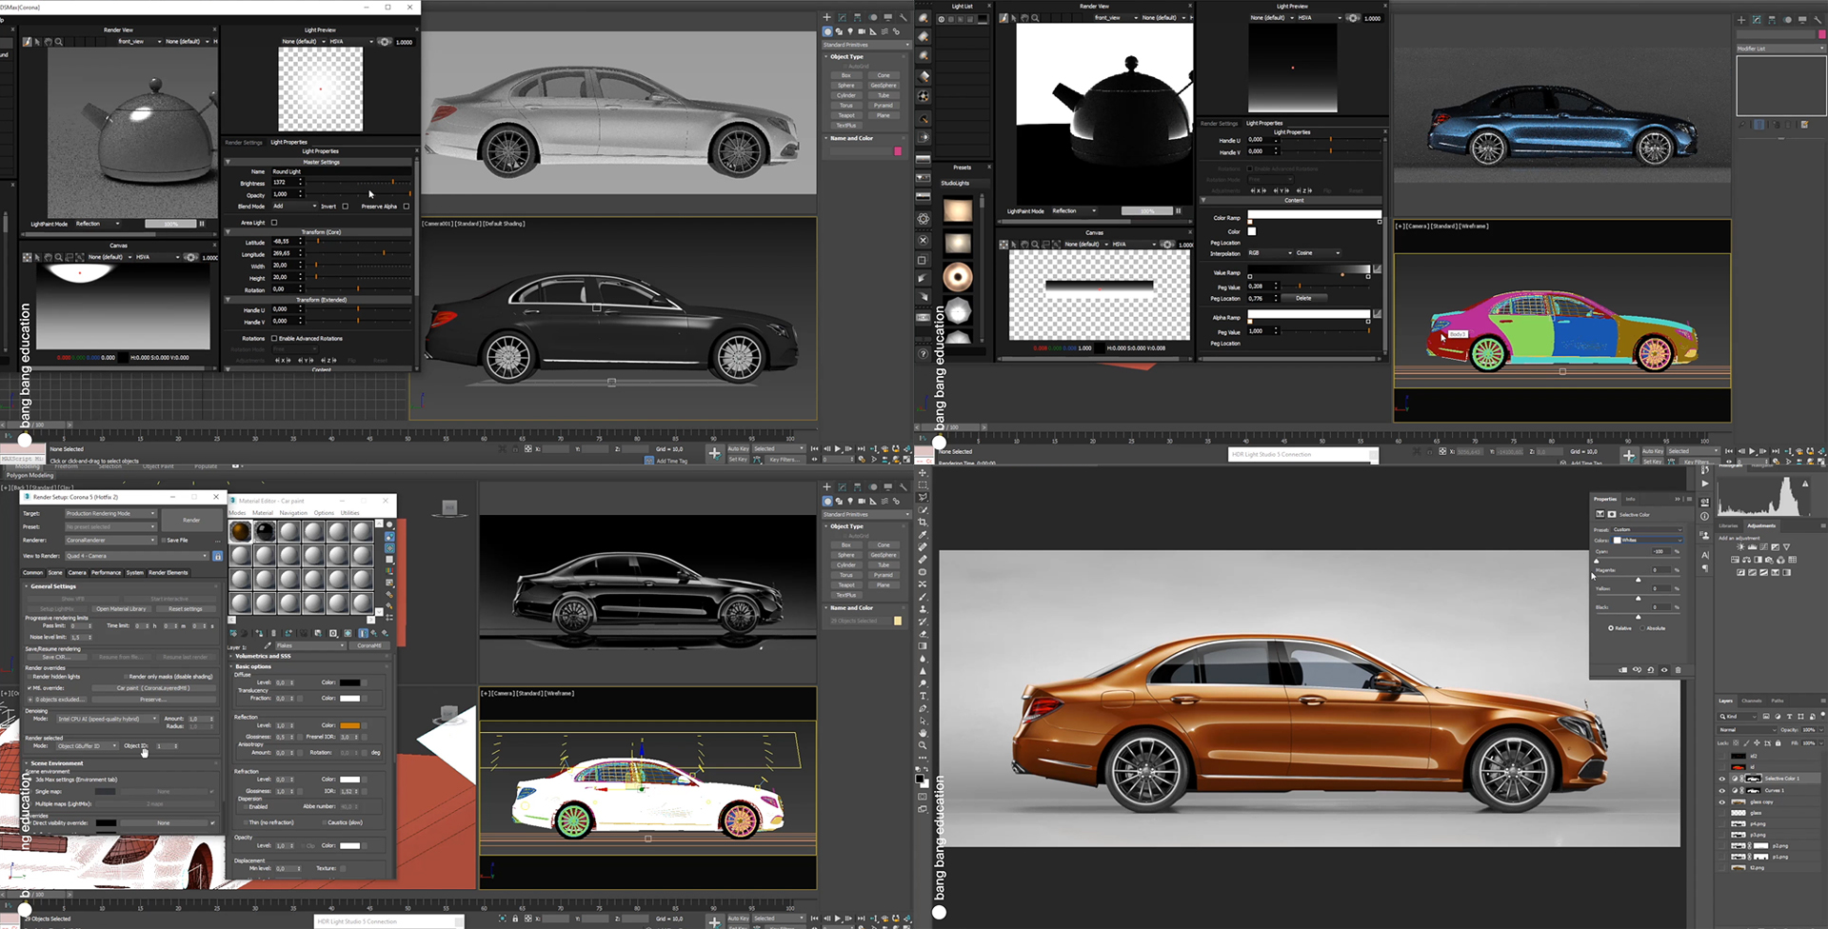
Task: Select Photoshop's Type tool
Action: (923, 696)
